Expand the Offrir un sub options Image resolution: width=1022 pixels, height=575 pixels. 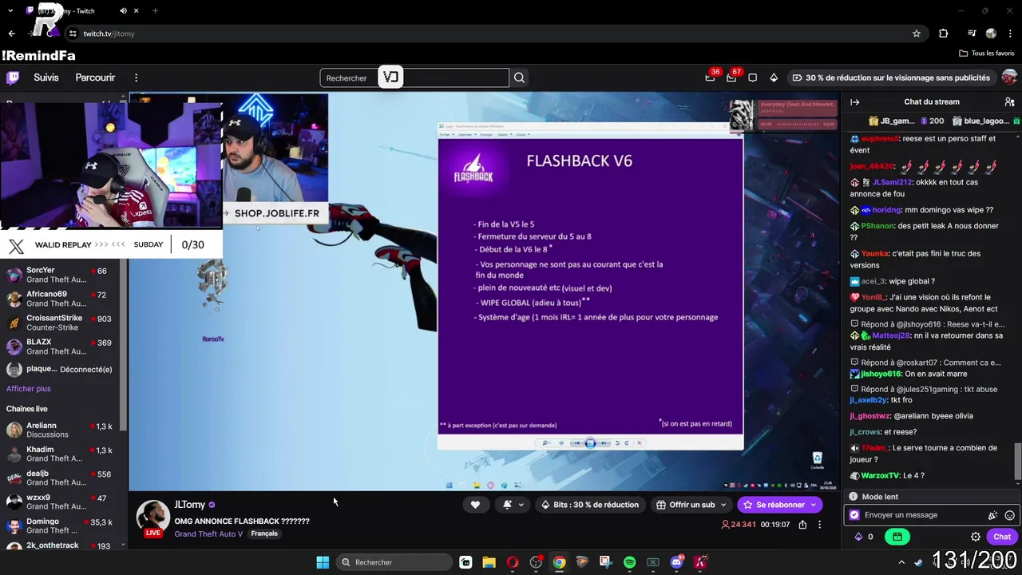tap(723, 505)
